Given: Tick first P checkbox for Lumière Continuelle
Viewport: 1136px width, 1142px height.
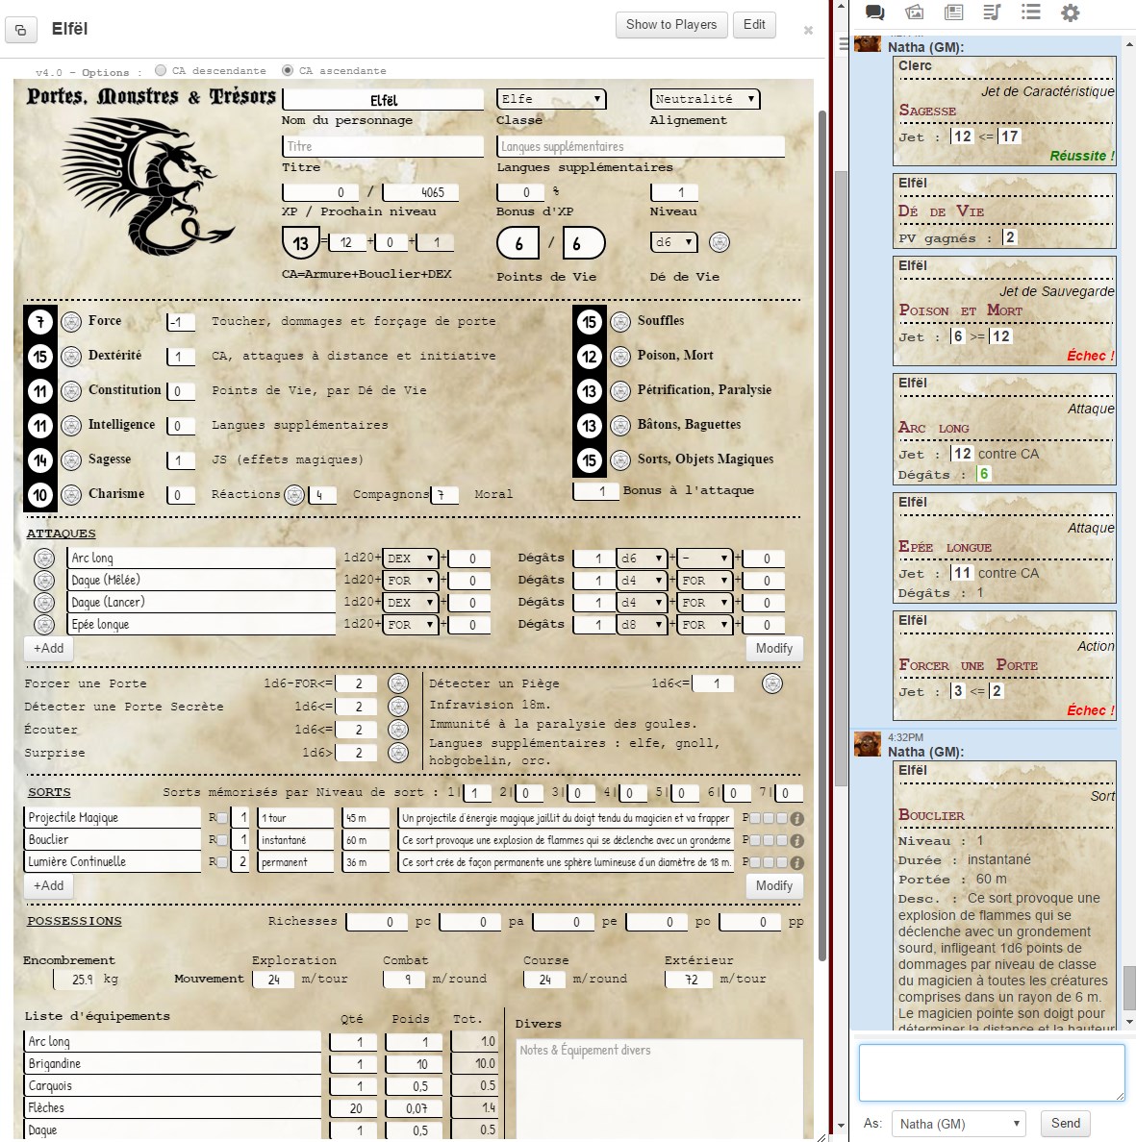Looking at the screenshot, I should [755, 862].
